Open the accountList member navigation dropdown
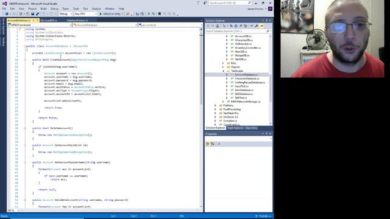390x219 pixels. [x=171, y=25]
